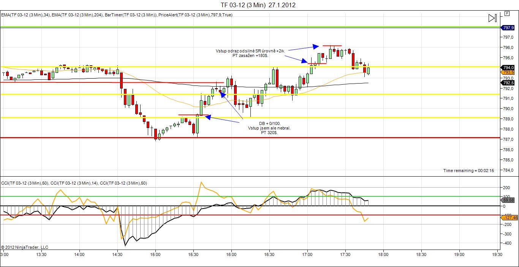This screenshot has width=519, height=267.
Task: Click the chart title TF 03-12 (3 Min) 27.1.2012
Action: tap(258, 5)
